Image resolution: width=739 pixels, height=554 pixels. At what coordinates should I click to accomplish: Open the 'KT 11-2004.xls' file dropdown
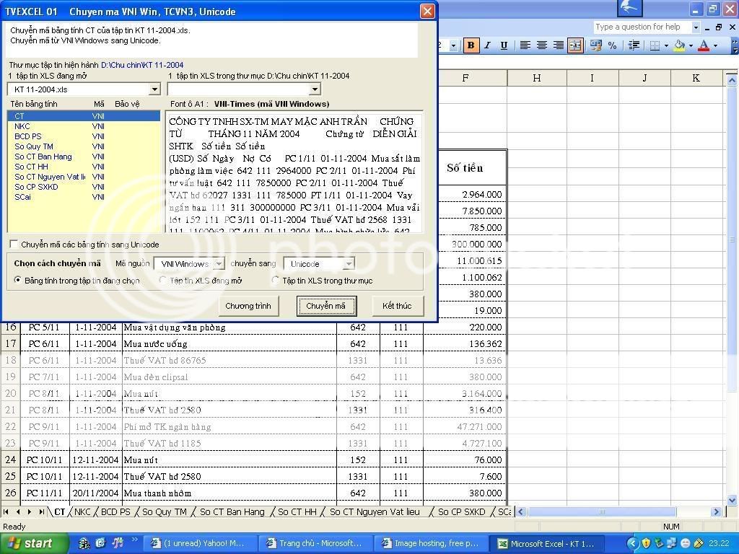pyautogui.click(x=154, y=89)
